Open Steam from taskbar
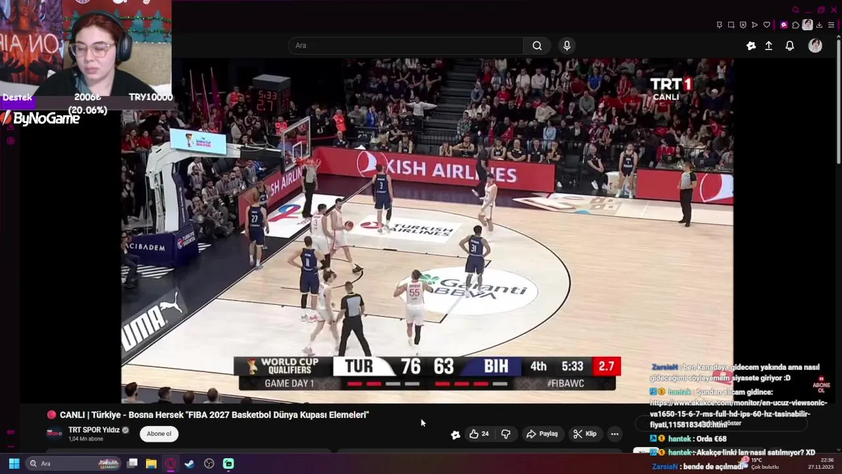The width and height of the screenshot is (842, 474). 189,463
